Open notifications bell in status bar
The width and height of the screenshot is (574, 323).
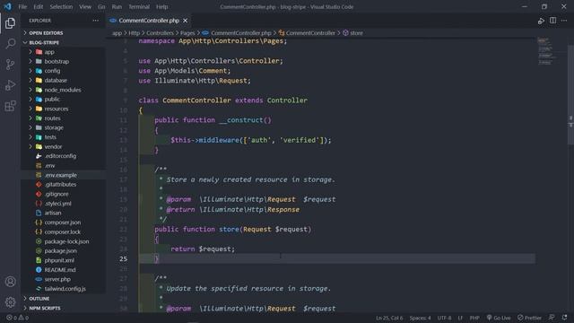pos(564,317)
